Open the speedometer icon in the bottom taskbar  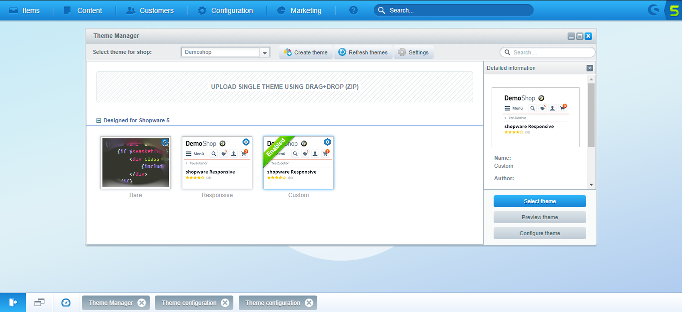(x=65, y=302)
